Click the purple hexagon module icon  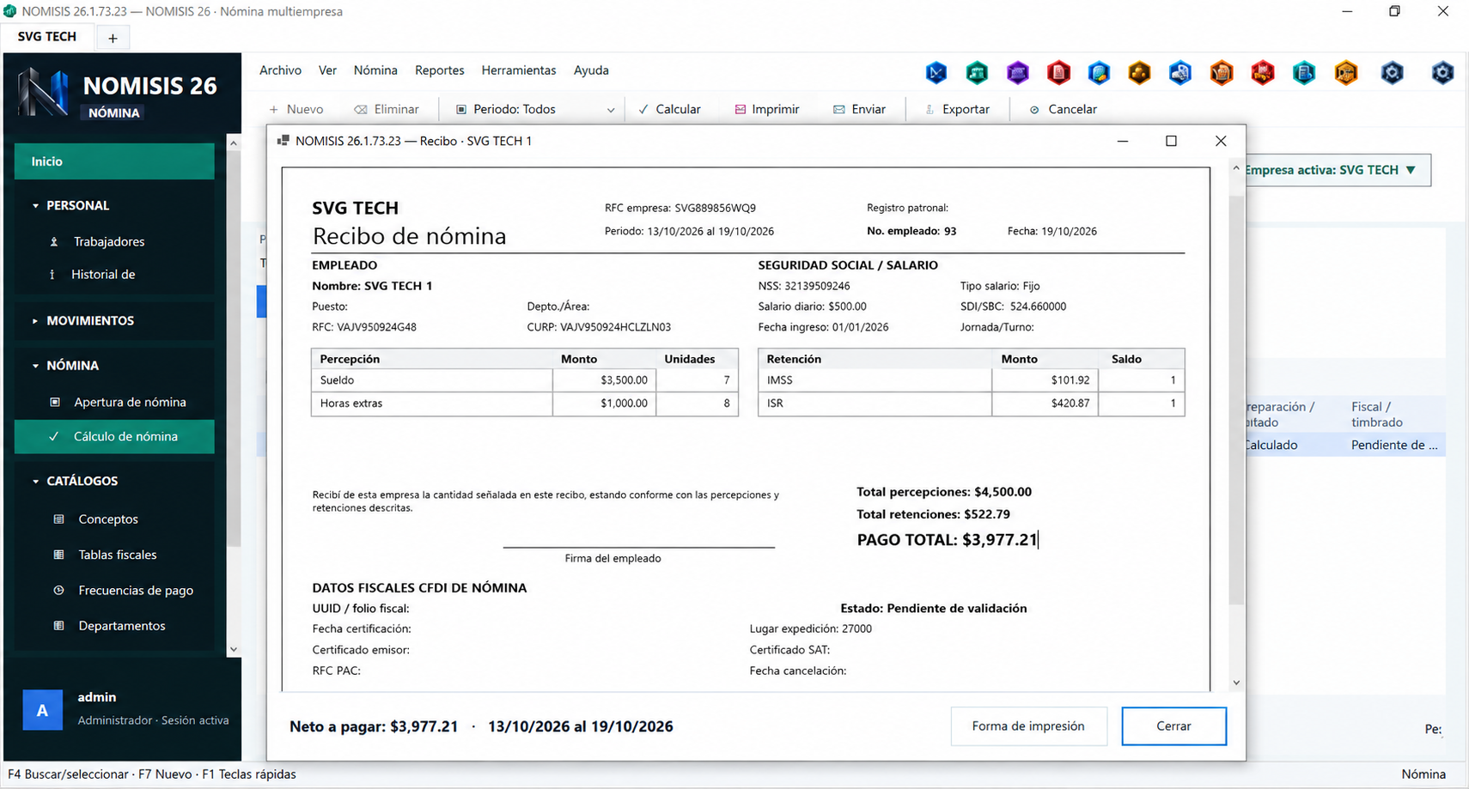1018,73
